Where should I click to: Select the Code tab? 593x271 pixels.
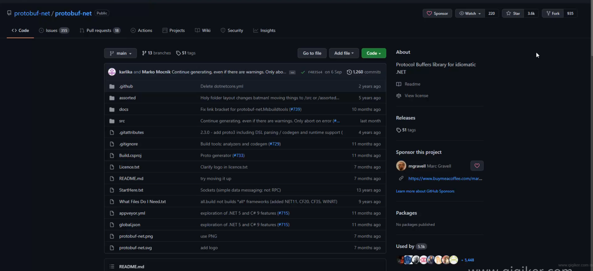[20, 30]
